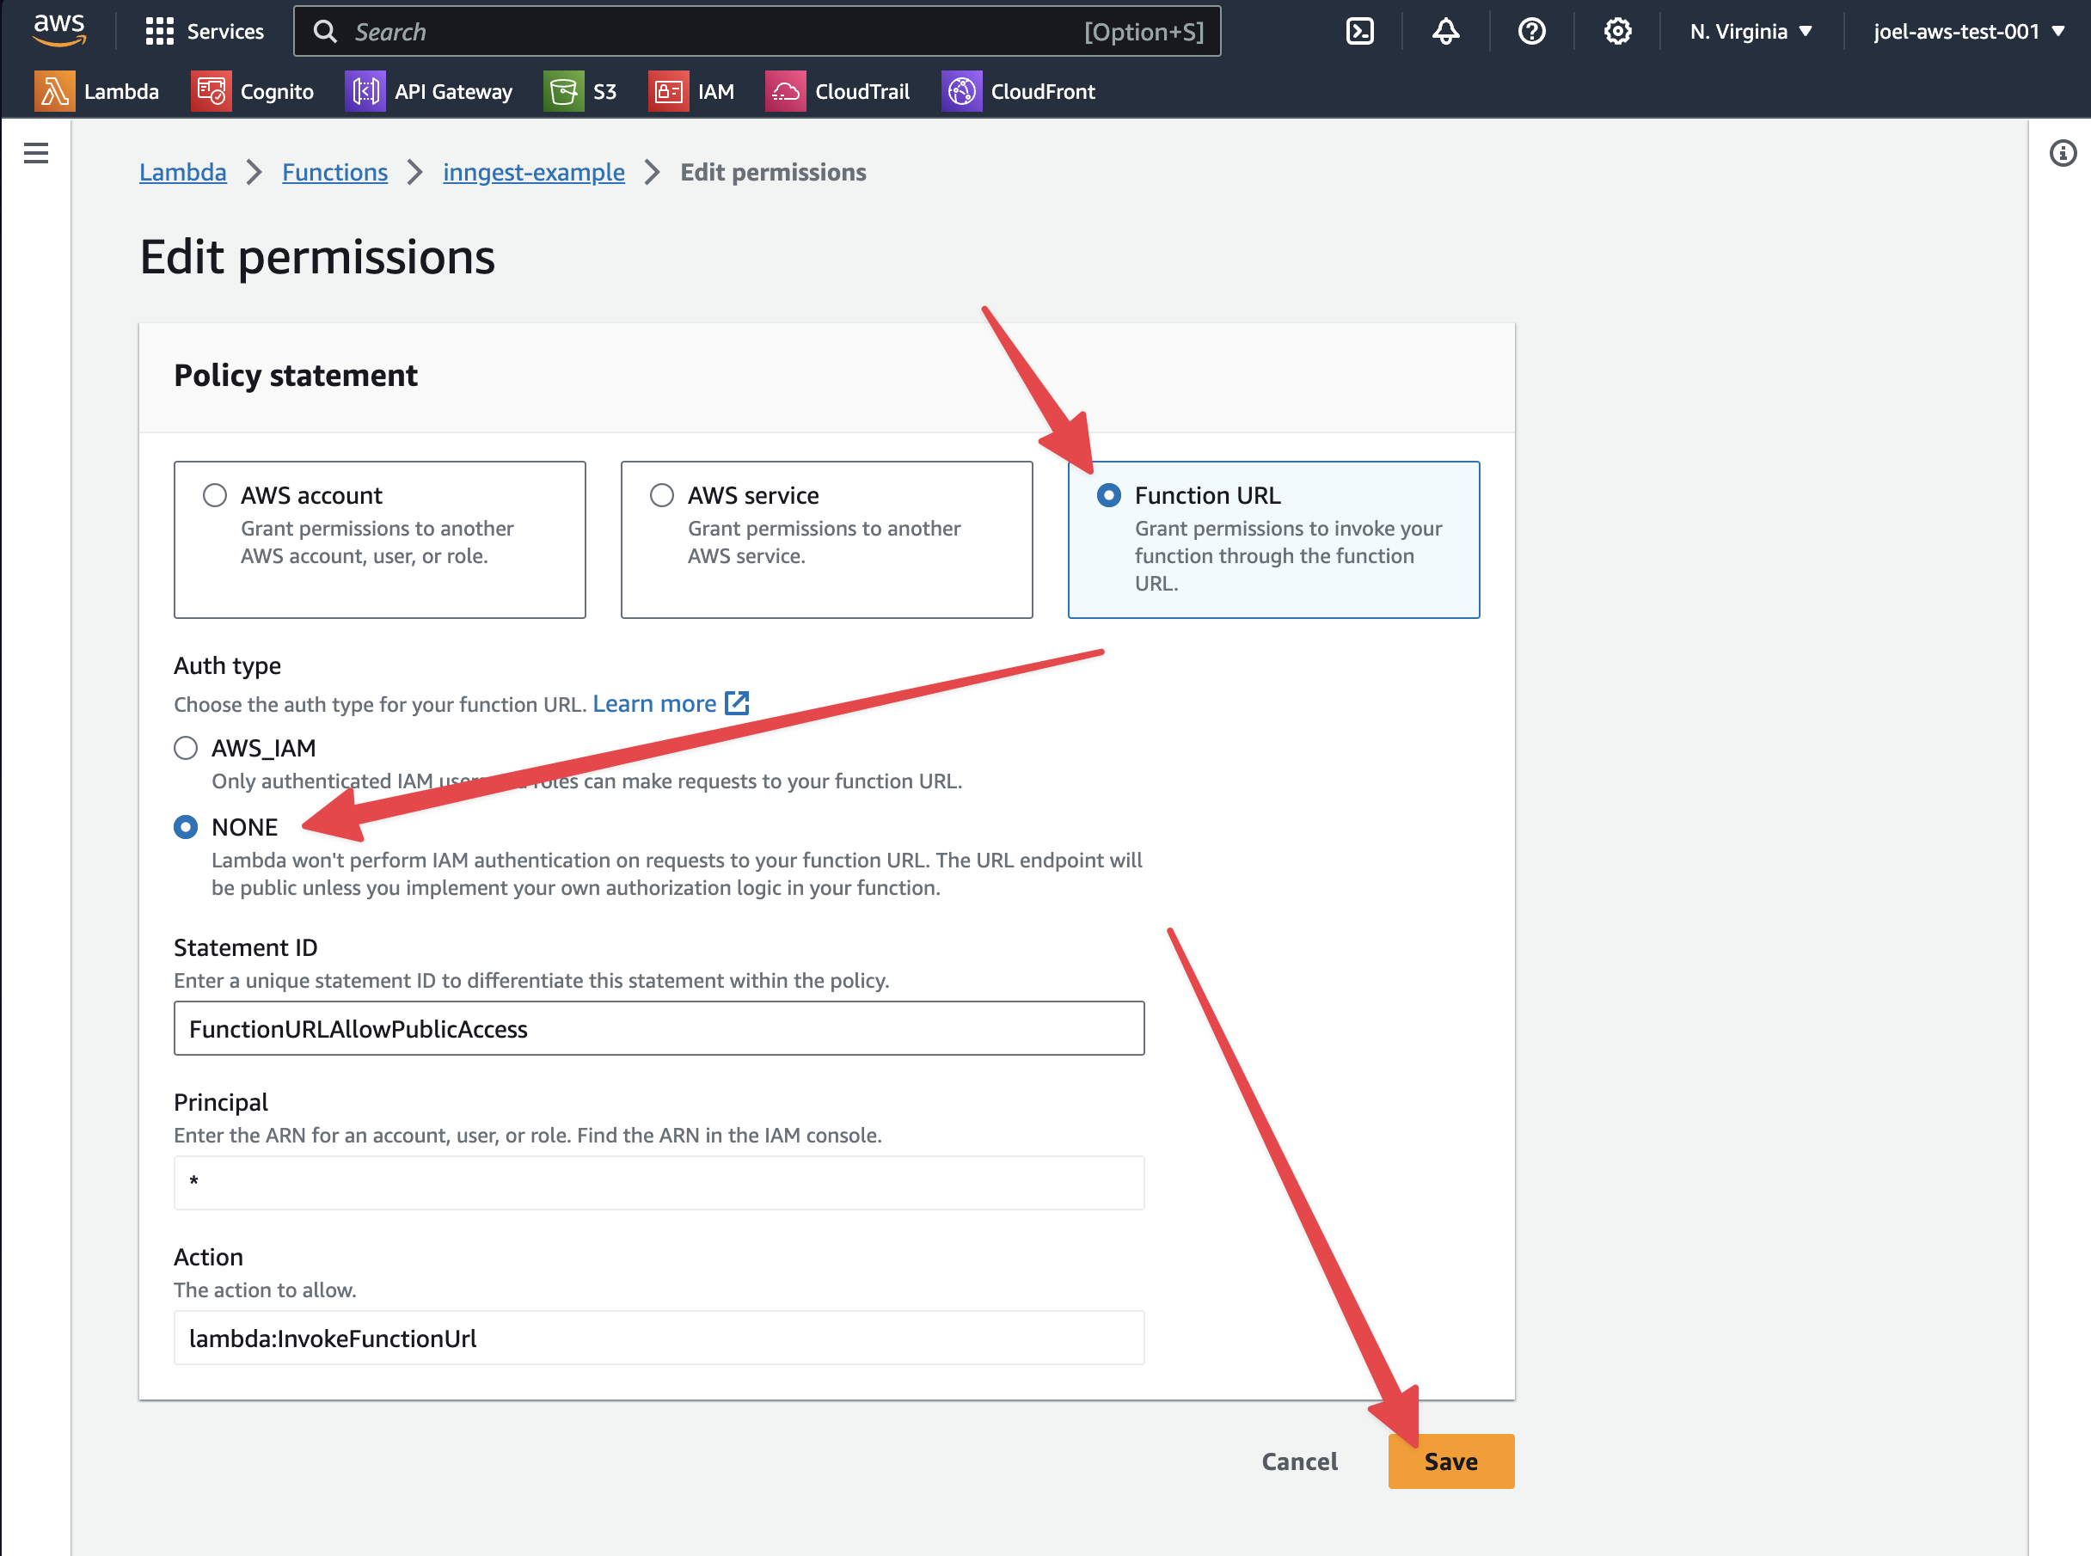Open CloudShell terminal icon

1359,31
